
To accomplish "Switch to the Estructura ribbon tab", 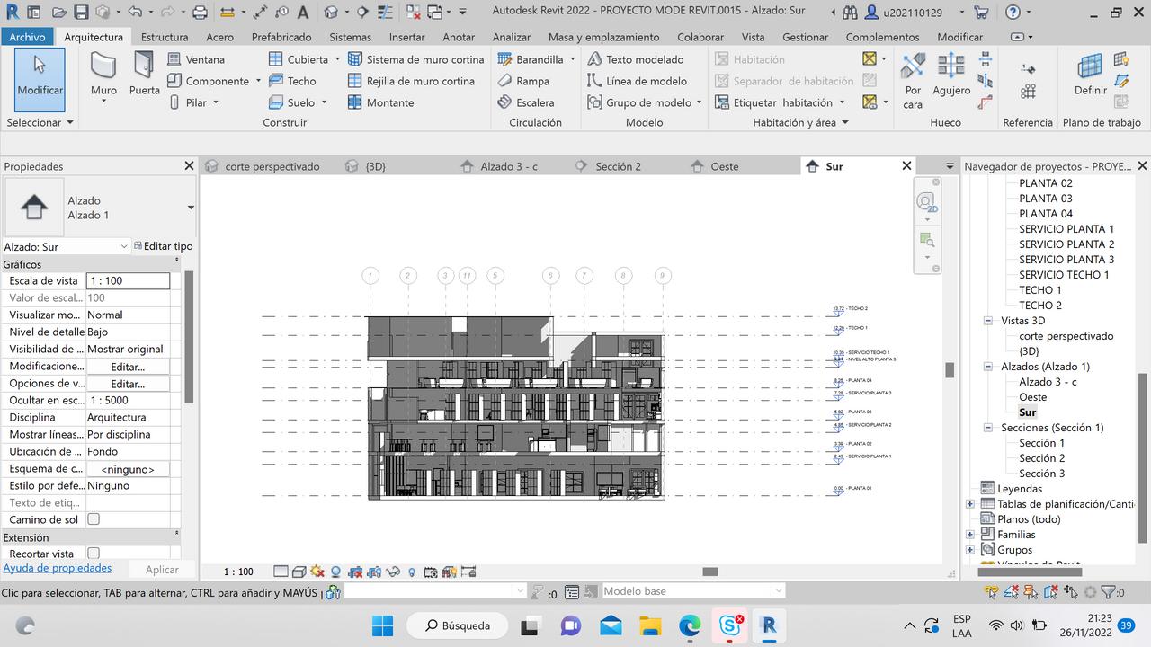I will point(165,37).
